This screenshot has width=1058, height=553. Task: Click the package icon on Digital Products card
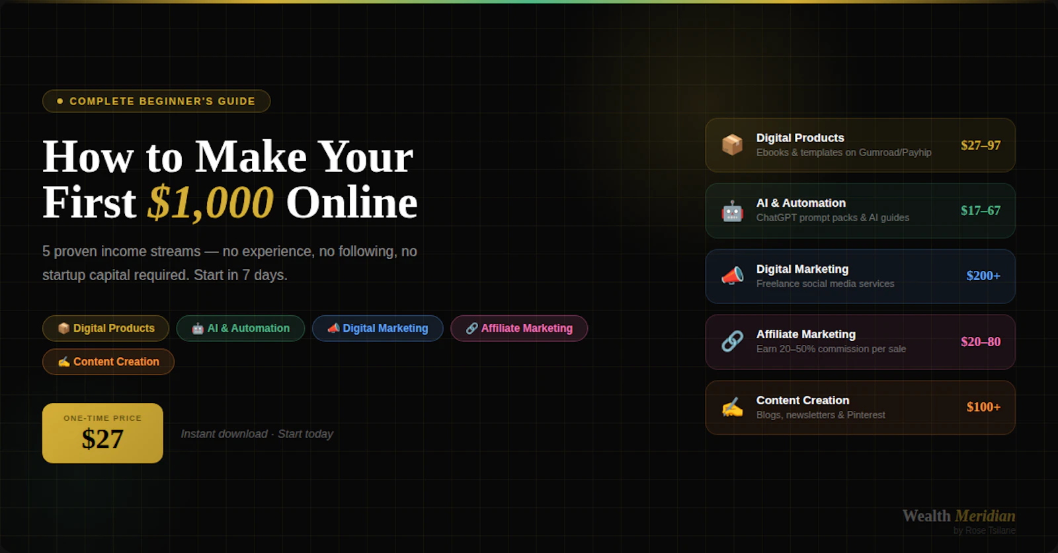pyautogui.click(x=732, y=145)
